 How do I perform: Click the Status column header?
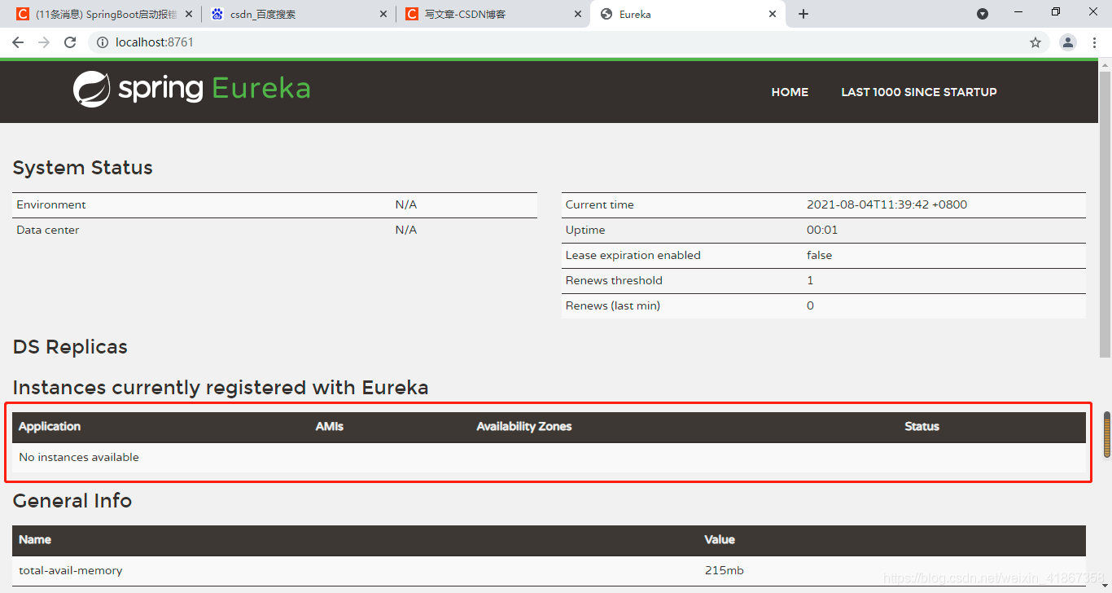pos(922,427)
